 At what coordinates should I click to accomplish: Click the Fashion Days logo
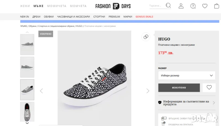(x=113, y=6)
